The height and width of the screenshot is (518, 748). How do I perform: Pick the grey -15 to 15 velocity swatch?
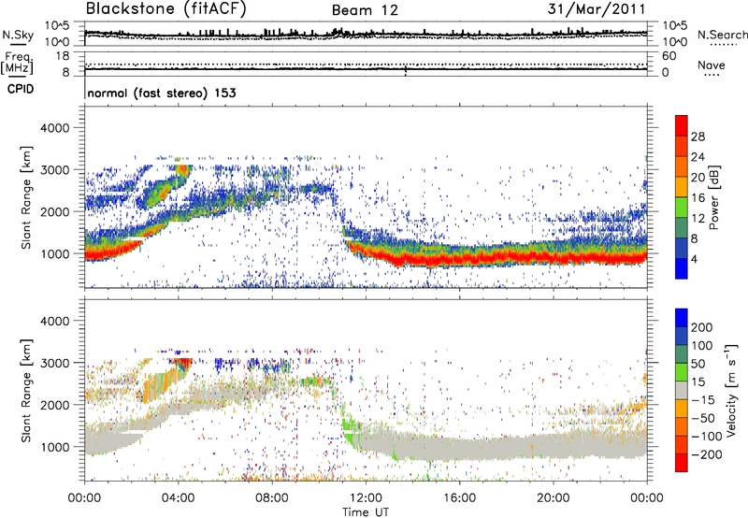pos(682,390)
